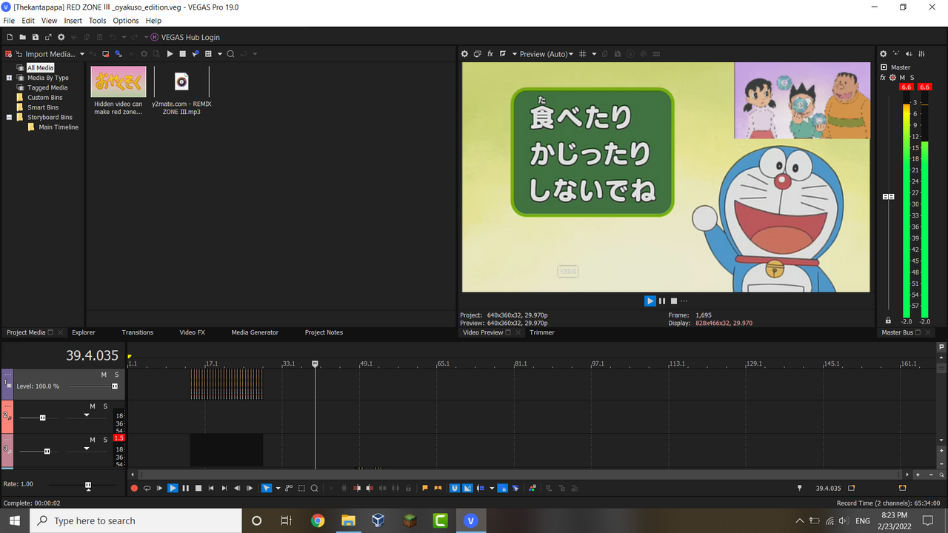Switch to the Trimmer tab

coord(542,332)
